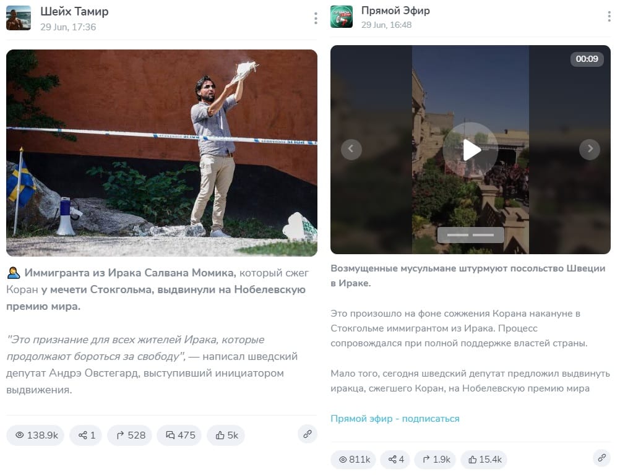Copy link icon on Шейх Тамир post
620x475 pixels.
[308, 434]
